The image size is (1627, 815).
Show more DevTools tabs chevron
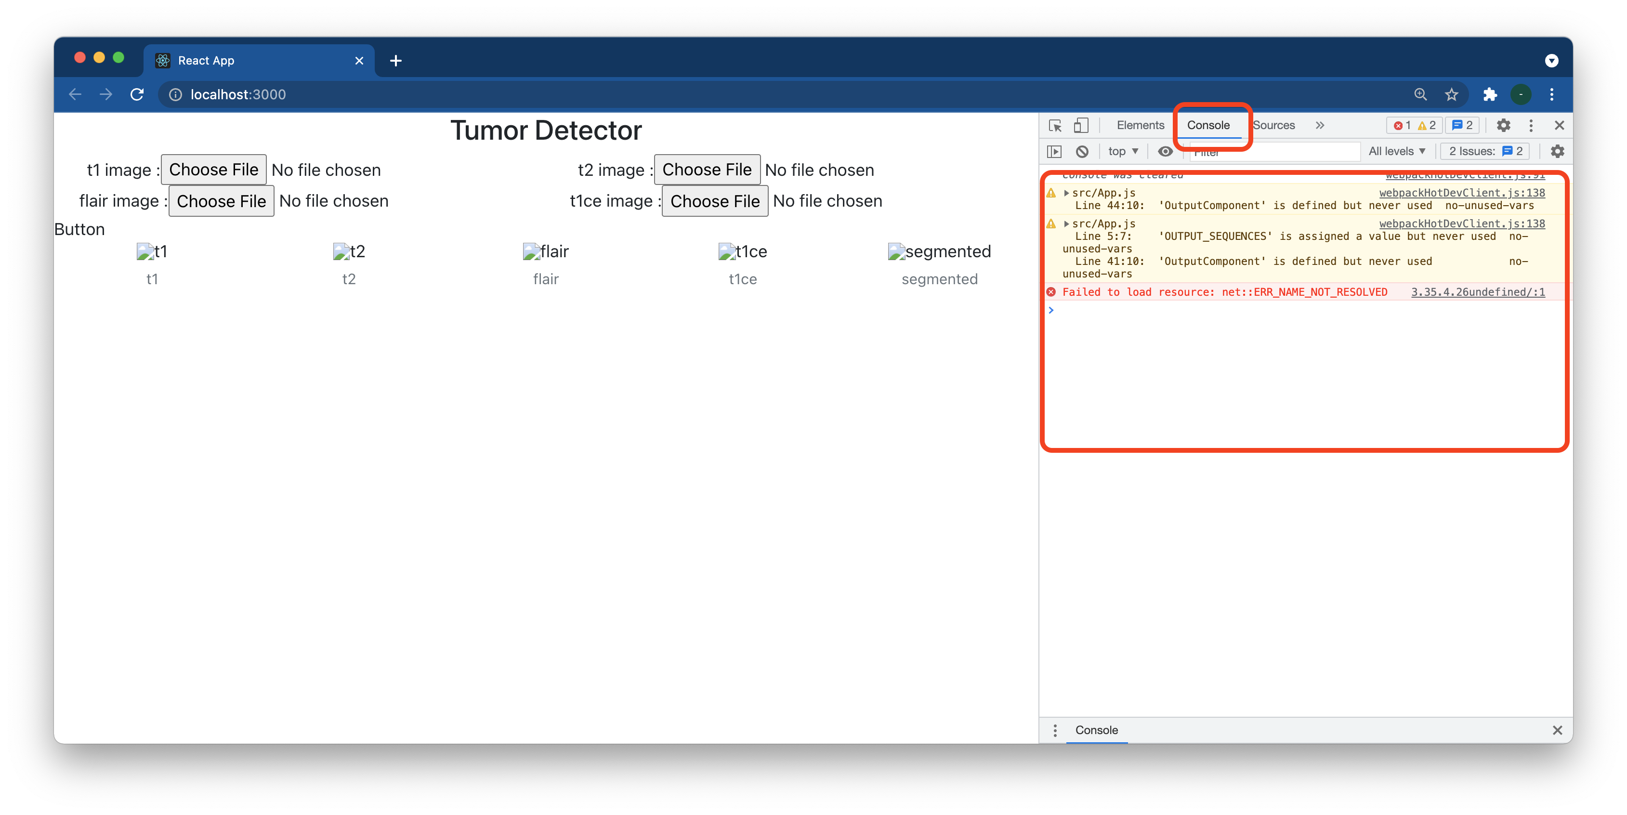(1319, 126)
